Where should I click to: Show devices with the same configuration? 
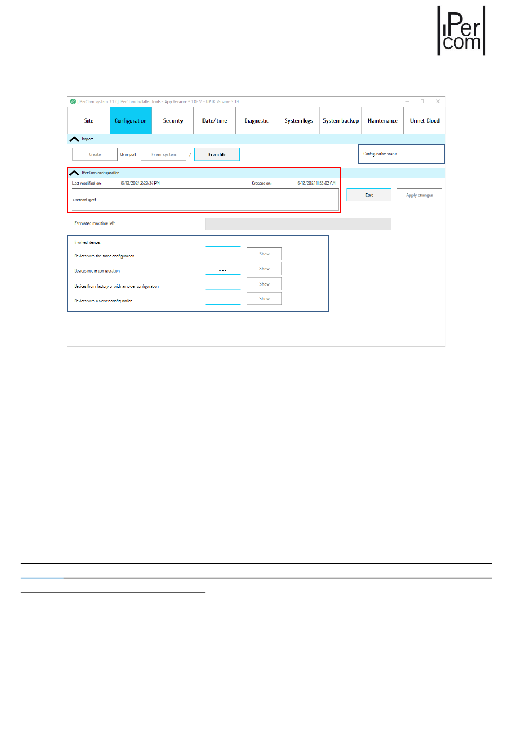(x=264, y=254)
